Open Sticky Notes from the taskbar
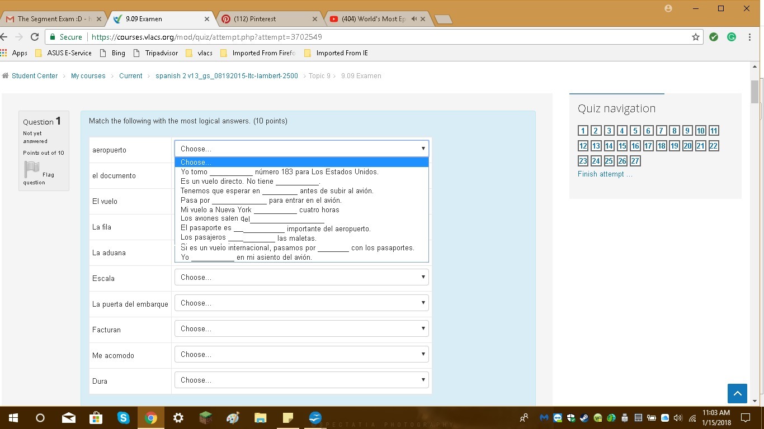 (287, 418)
